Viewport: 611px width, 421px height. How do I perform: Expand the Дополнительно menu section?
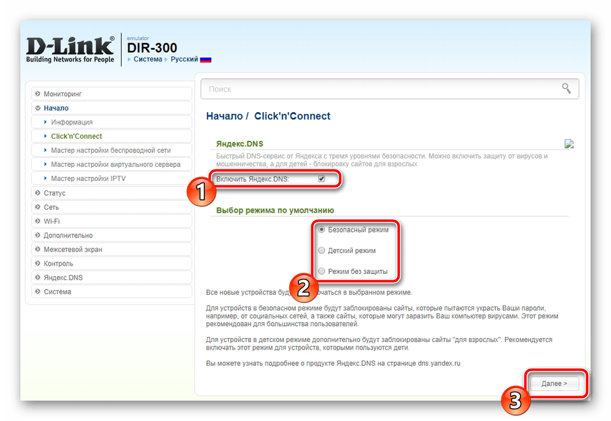pos(111,236)
